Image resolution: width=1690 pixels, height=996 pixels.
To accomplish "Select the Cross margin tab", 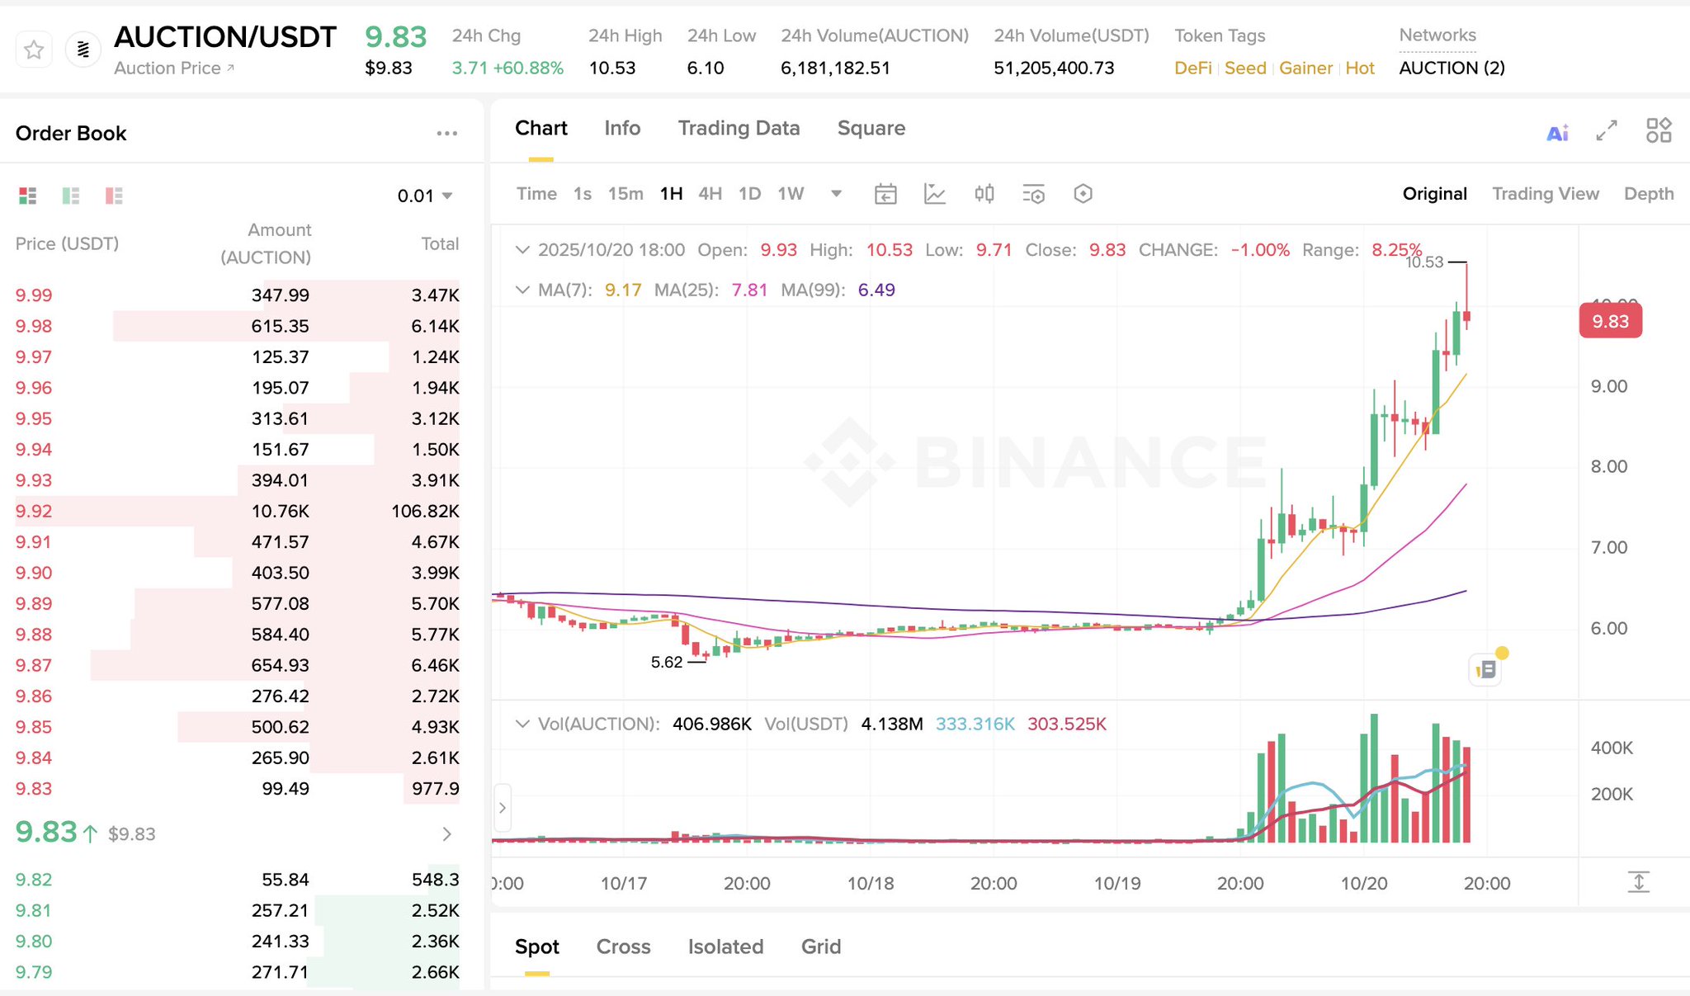I will (x=623, y=946).
